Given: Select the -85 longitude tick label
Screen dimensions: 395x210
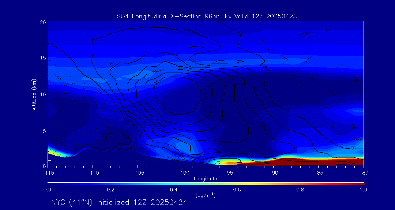Looking at the screenshot, I should coord(319,173).
